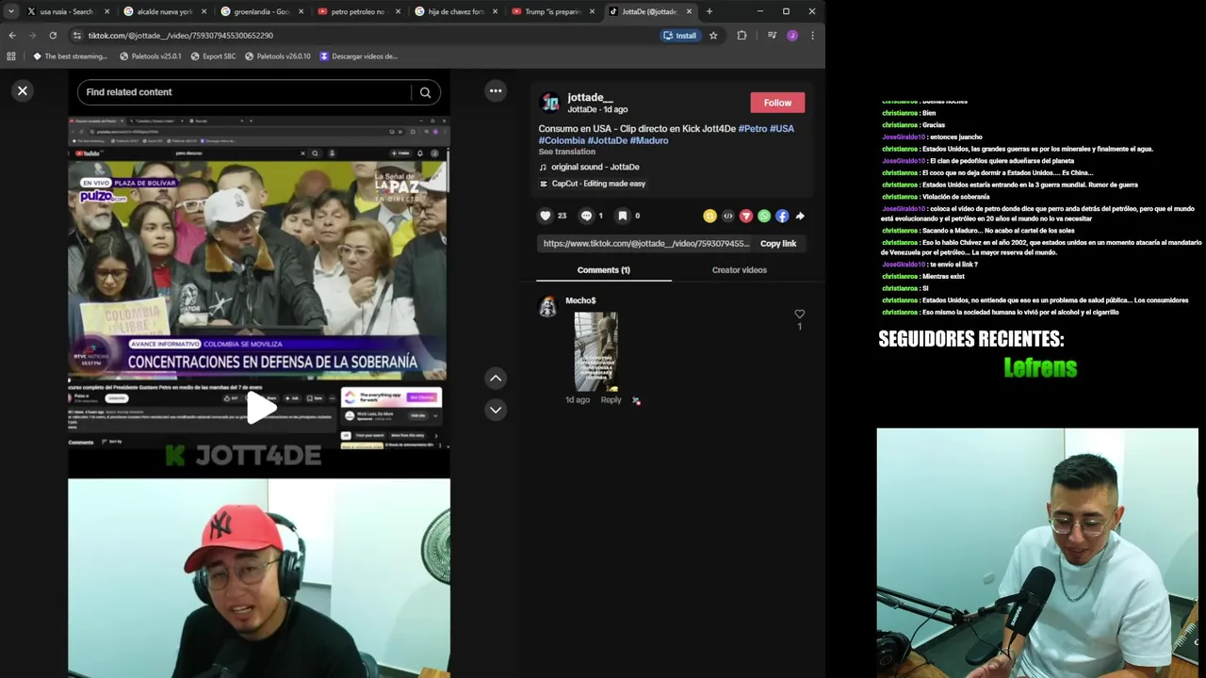The height and width of the screenshot is (678, 1206).
Task: Focus the Find related content field
Action: tap(247, 92)
